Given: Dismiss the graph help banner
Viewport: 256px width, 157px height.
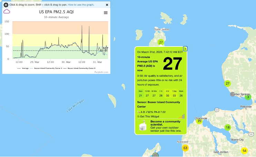Looking at the screenshot, I should point(107,5).
